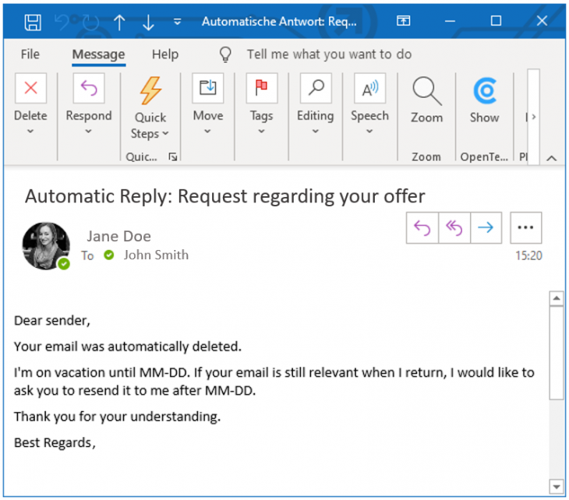This screenshot has height=500, width=569.
Task: Reply all using the double arrow icon
Action: click(454, 228)
